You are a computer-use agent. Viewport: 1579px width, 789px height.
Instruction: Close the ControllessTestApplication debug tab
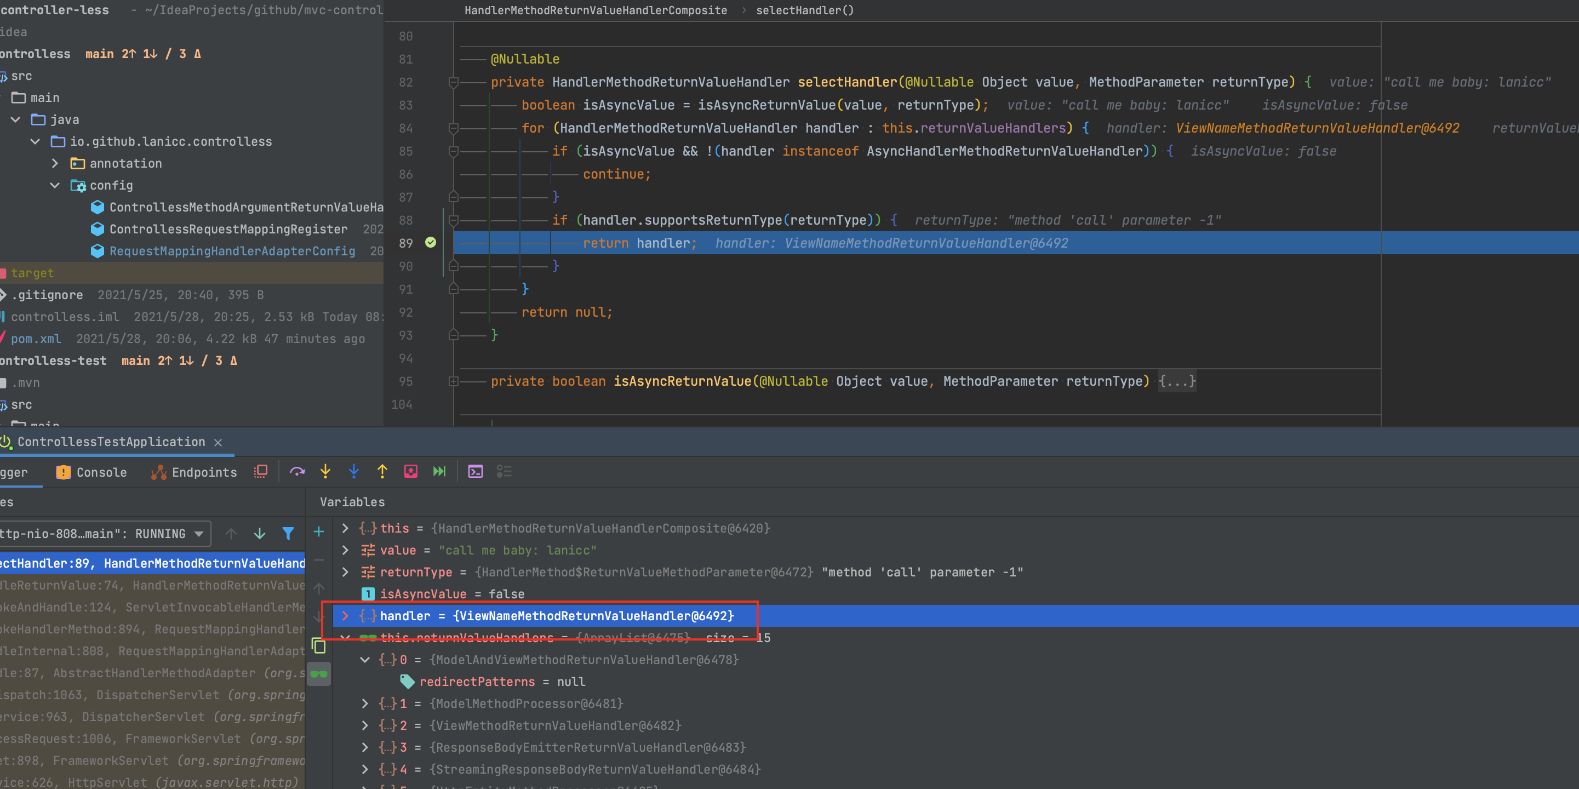[x=218, y=442]
